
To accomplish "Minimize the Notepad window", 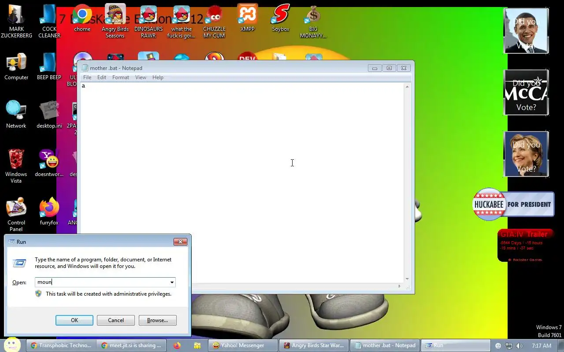I will 375,68.
